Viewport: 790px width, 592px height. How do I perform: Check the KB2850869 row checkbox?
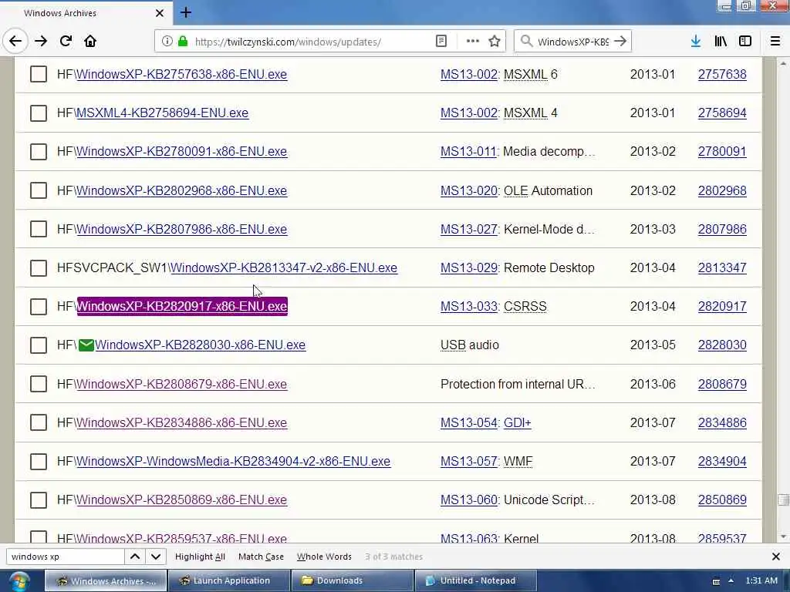pyautogui.click(x=39, y=499)
